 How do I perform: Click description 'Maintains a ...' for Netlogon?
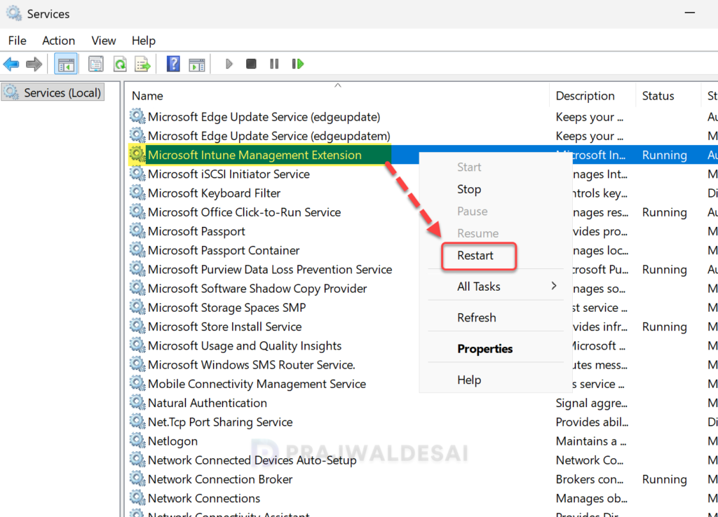click(x=590, y=441)
